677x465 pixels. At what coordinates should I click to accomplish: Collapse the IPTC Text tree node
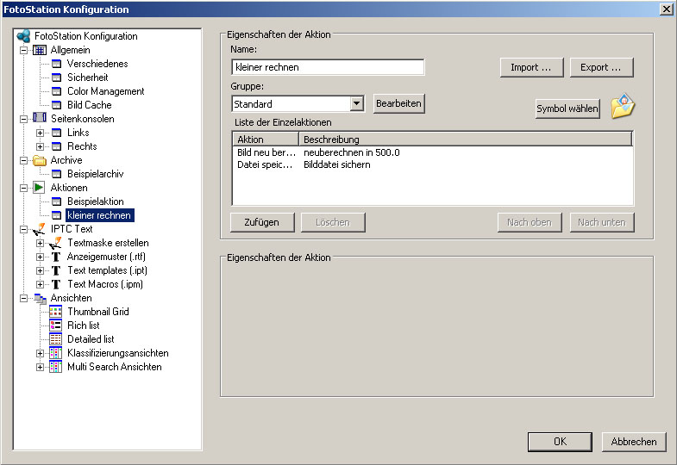pos(24,229)
